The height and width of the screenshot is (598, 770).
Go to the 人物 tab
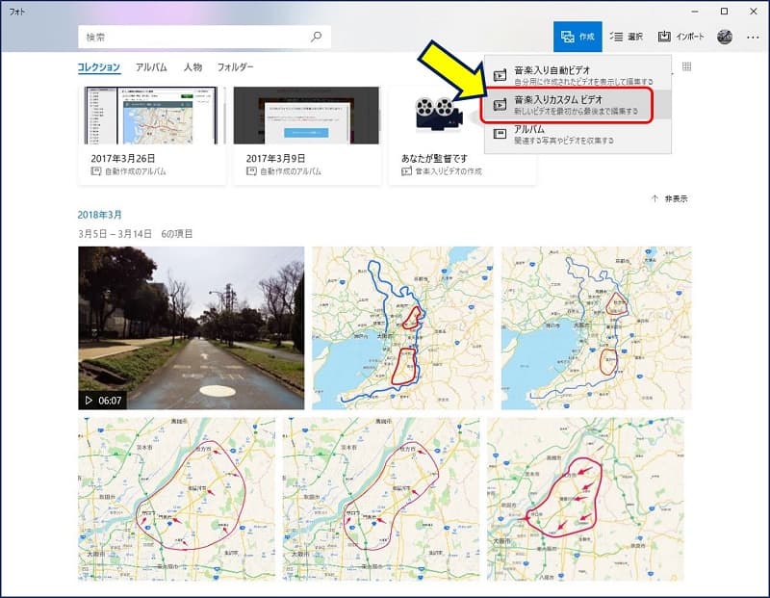click(x=192, y=67)
